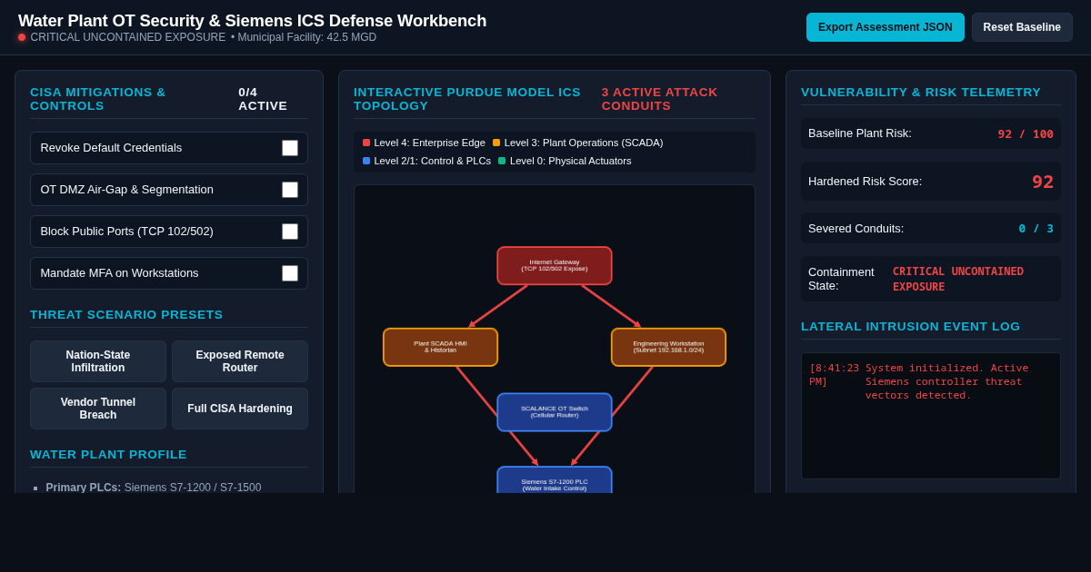The image size is (1091, 572).
Task: Enable Revoke Default Credentials checkbox
Action: pyautogui.click(x=290, y=148)
